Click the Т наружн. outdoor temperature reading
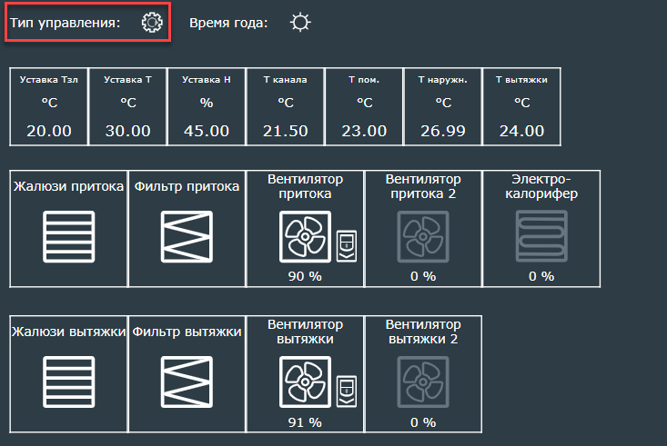Image resolution: width=667 pixels, height=446 pixels. 443,131
